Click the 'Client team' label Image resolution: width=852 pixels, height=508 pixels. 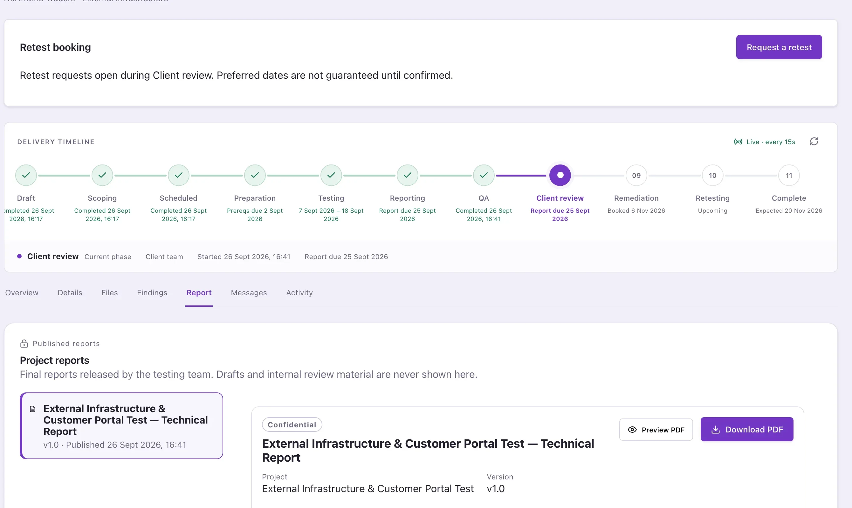(x=164, y=257)
